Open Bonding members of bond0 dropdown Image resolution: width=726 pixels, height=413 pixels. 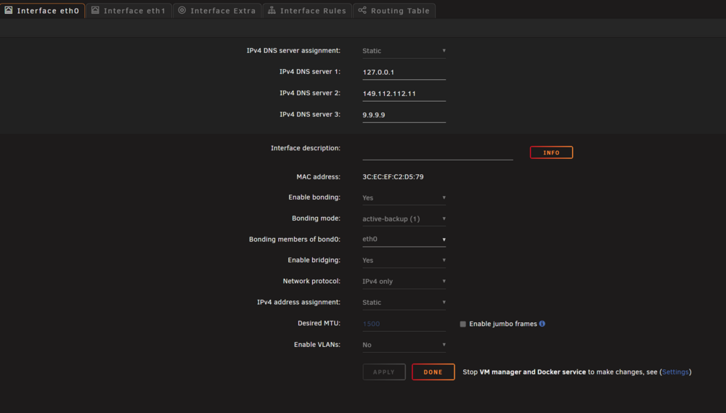[404, 239]
